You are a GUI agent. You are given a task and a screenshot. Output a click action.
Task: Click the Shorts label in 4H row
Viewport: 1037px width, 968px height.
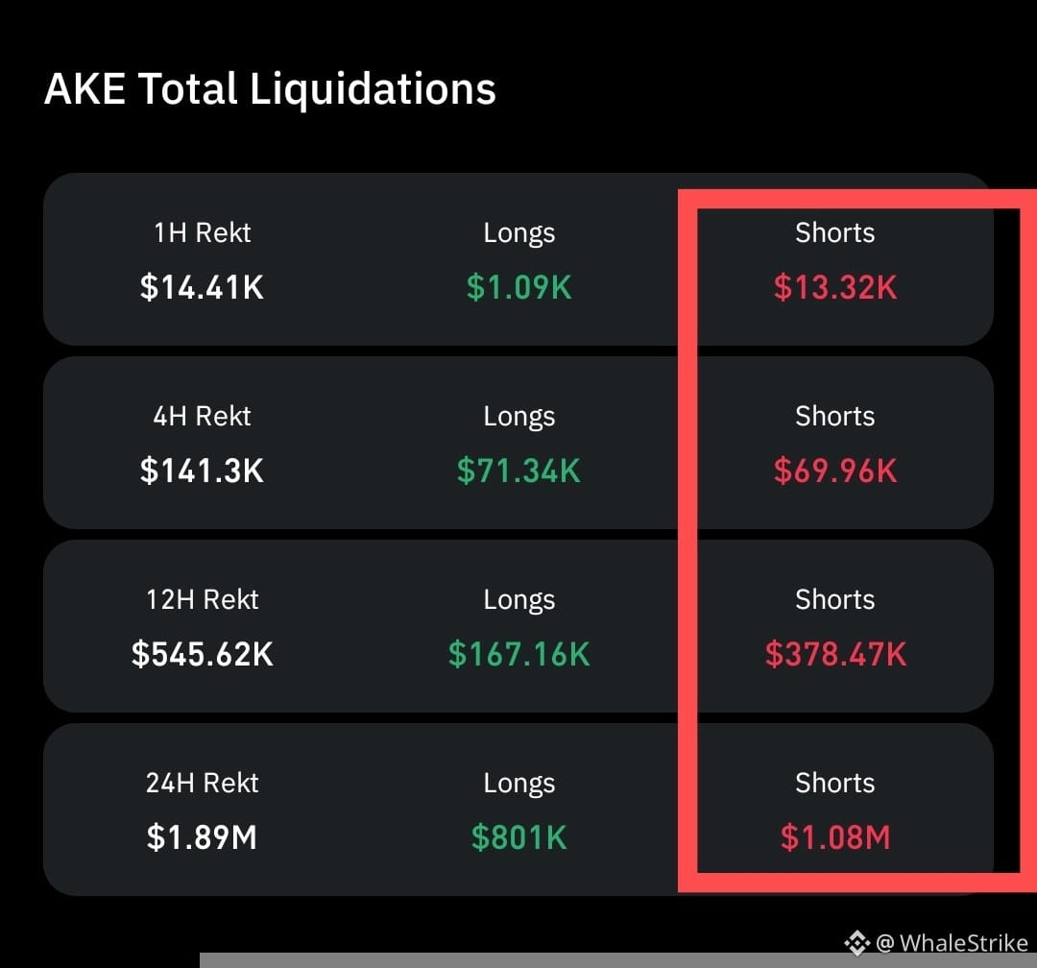coord(835,416)
